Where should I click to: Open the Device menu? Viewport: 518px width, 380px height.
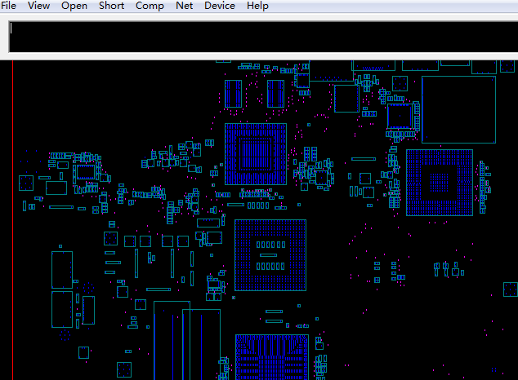(x=220, y=6)
